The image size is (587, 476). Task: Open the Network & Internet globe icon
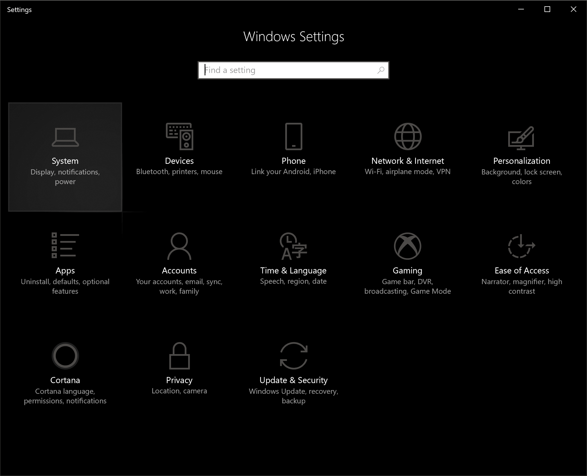point(408,136)
